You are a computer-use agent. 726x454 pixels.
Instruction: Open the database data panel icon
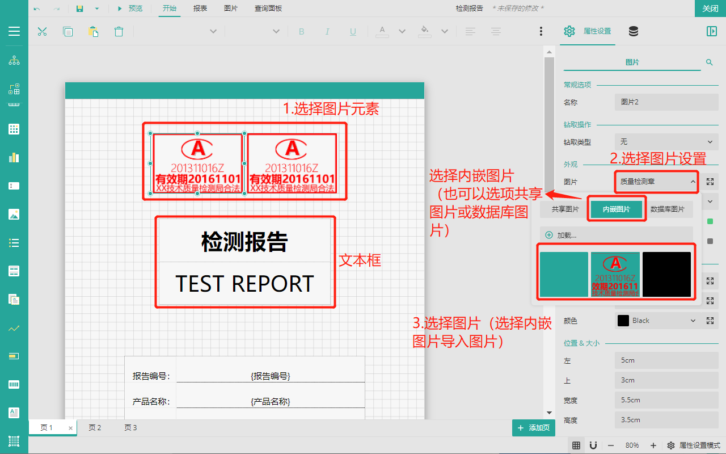coord(634,31)
